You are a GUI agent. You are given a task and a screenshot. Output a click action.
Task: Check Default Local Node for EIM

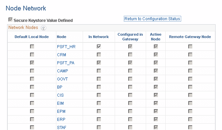click(32, 103)
